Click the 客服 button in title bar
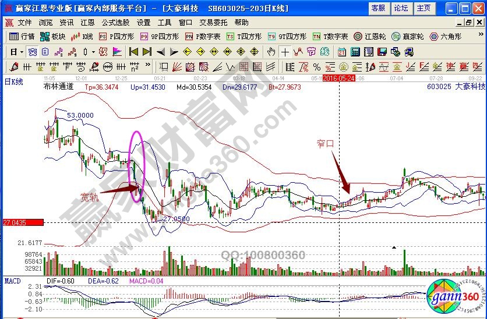Screen dimensions: 487x319 coord(377,8)
